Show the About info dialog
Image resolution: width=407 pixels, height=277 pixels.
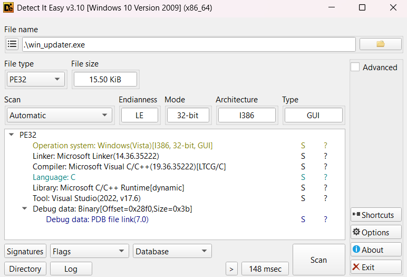(376, 250)
